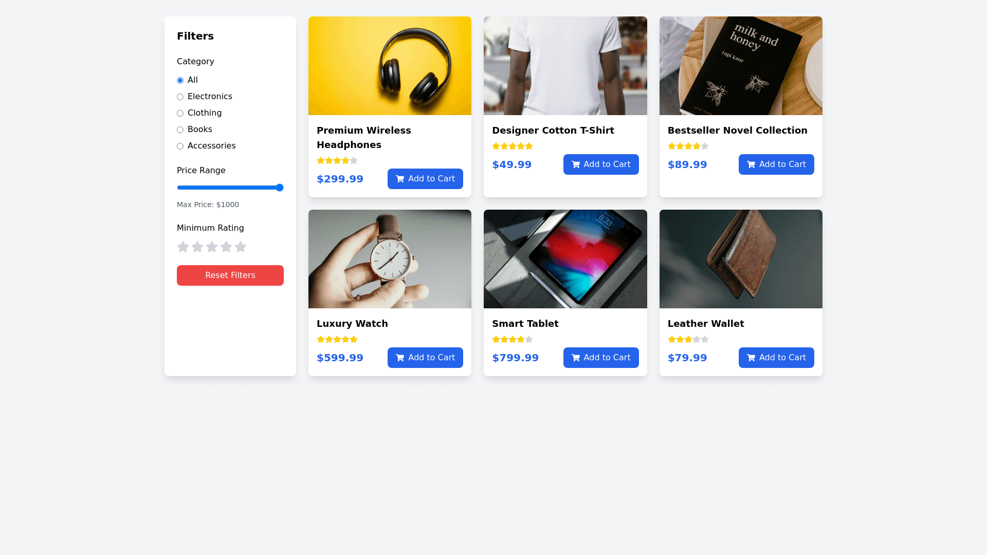The image size is (987, 555).
Task: Select the Clothing category filter
Action: (180, 114)
